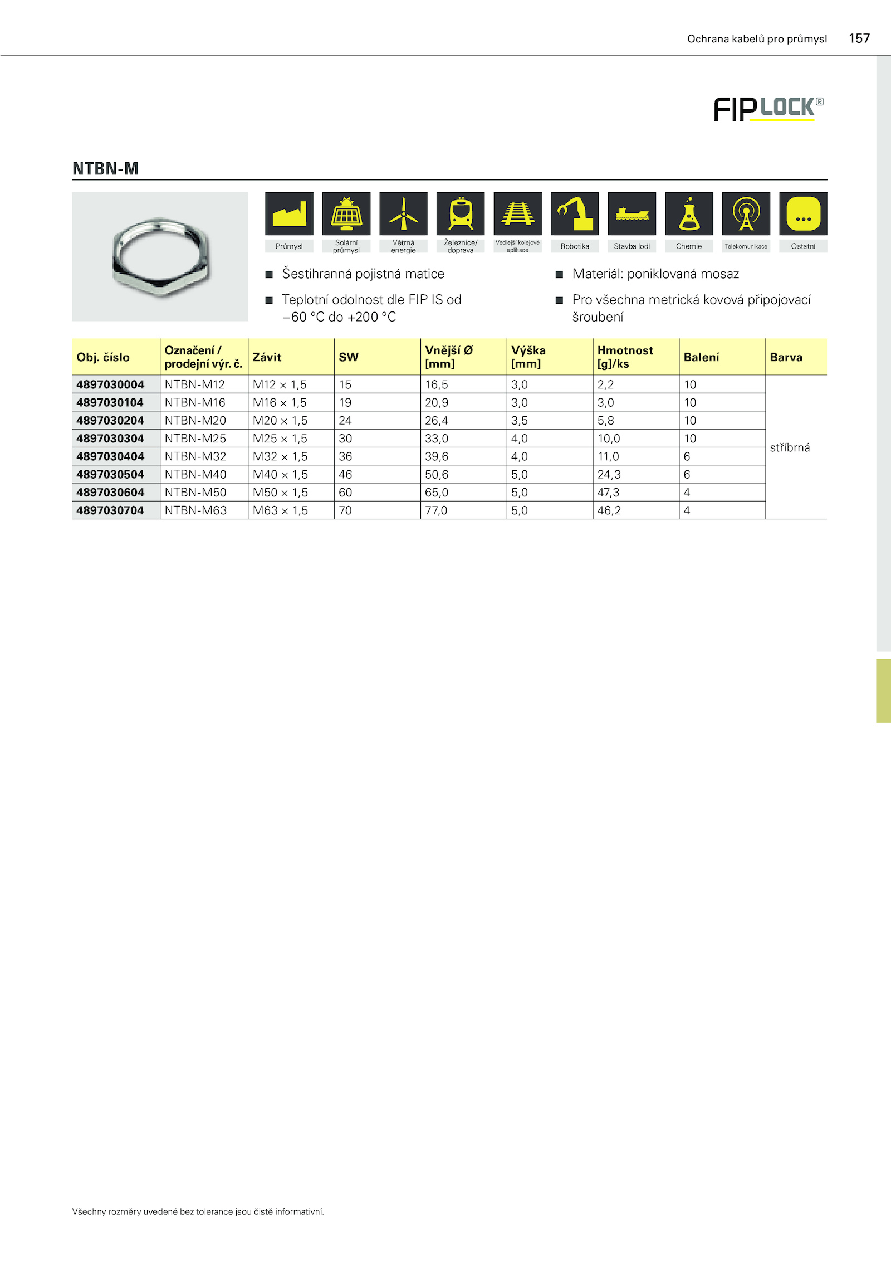Select the Větrná energie wind turbine icon
This screenshot has height=1261, width=891.
coord(403,213)
